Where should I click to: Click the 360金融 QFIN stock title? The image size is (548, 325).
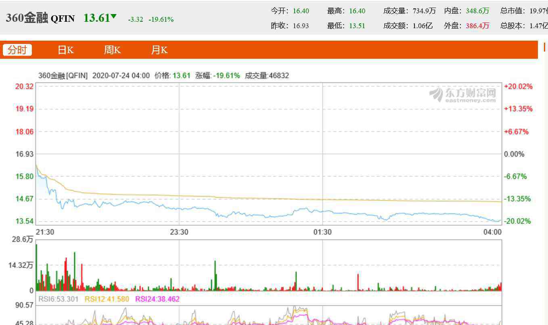pos(40,18)
